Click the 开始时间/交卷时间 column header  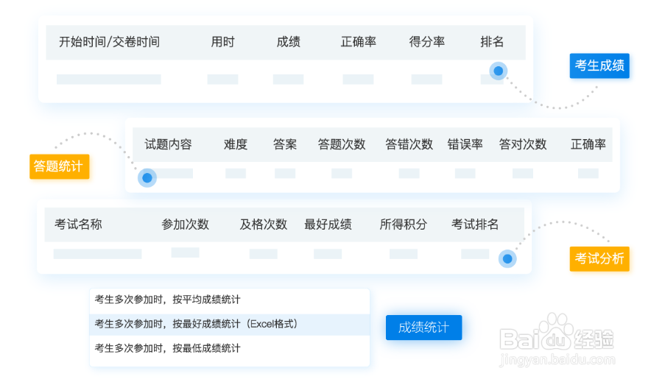click(109, 42)
